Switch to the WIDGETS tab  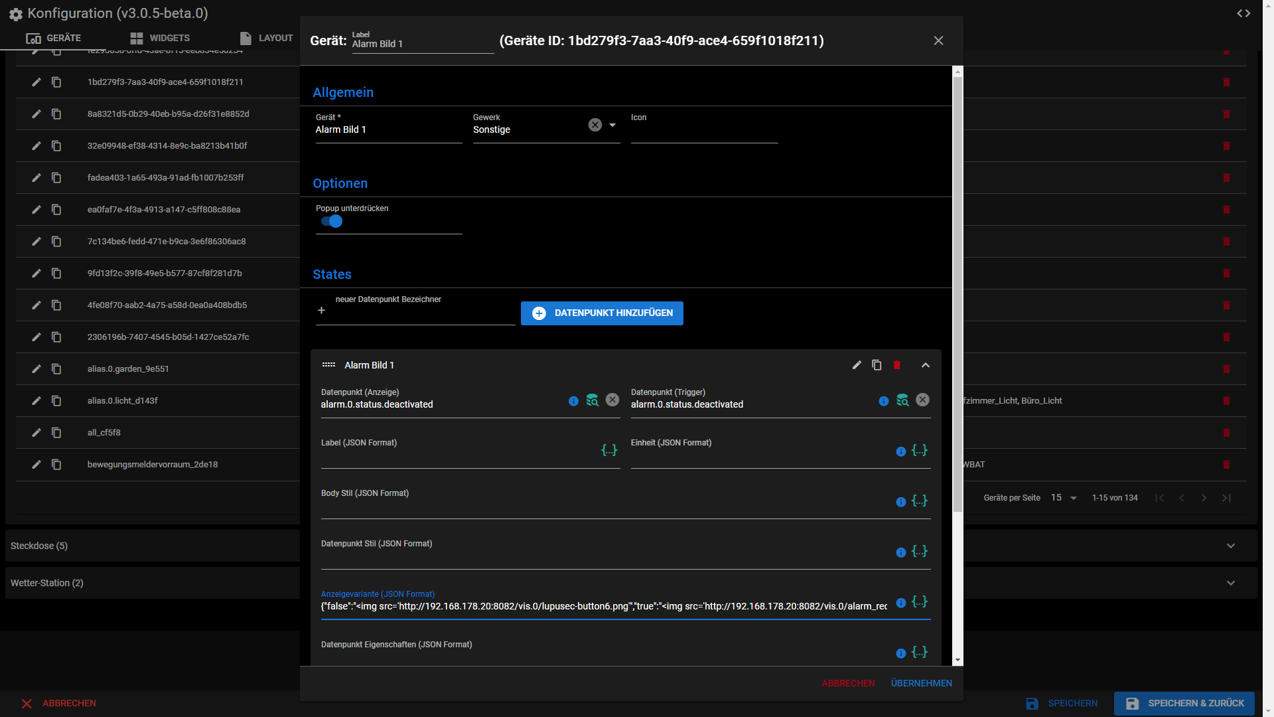pos(160,38)
